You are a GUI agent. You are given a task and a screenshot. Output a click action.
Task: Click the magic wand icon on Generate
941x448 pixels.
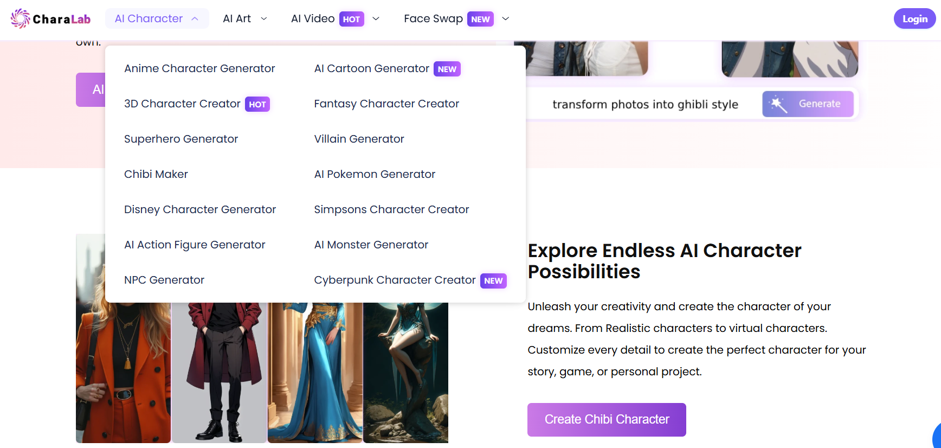point(778,104)
